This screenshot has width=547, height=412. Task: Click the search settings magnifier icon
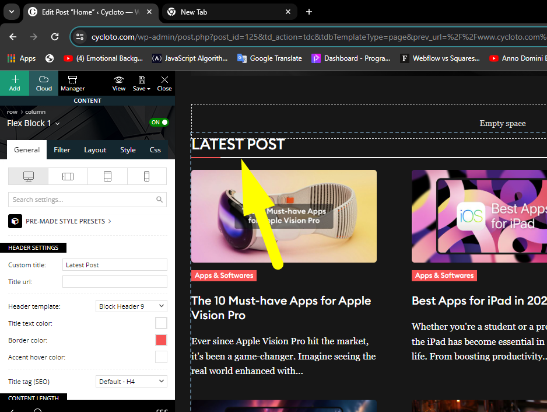click(x=159, y=200)
